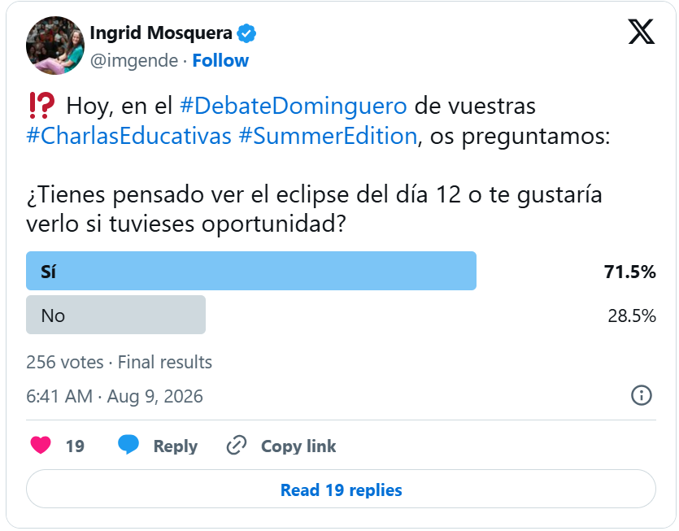
Task: Select the Sí poll result bar
Action: point(251,271)
